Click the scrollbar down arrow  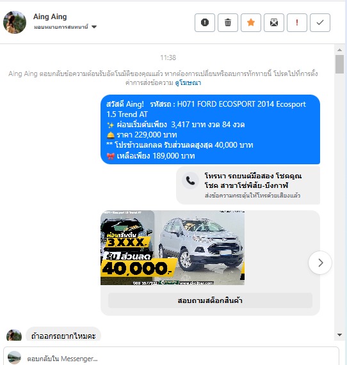(x=339, y=335)
